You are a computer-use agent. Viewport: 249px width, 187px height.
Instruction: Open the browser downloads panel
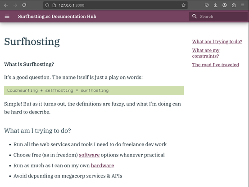tap(216, 5)
